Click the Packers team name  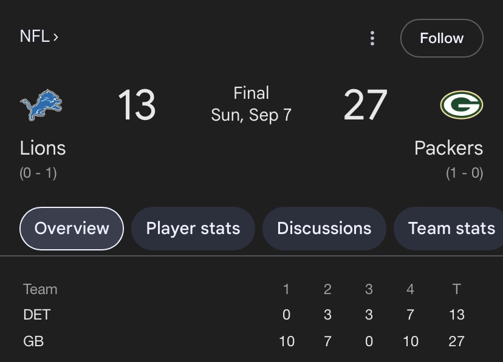point(448,148)
